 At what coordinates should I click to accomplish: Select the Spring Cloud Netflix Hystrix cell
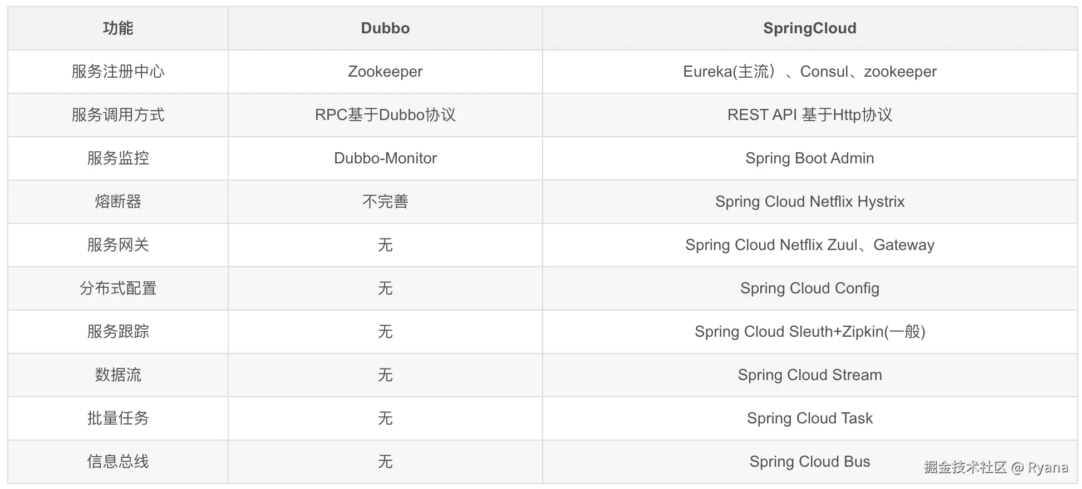click(809, 202)
